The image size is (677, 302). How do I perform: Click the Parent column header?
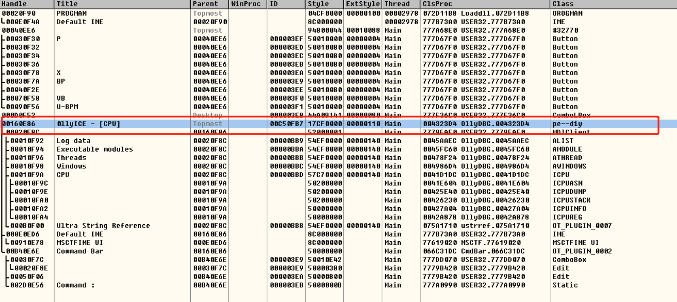209,4
